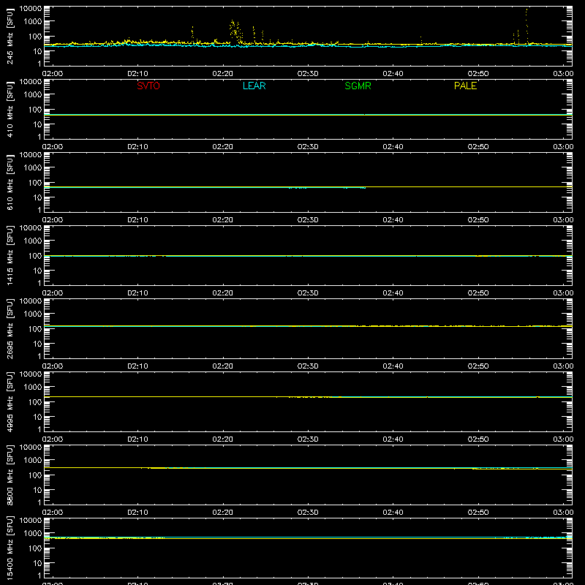This screenshot has width=585, height=585.
Task: Click the yellow PALE station label
Action: [465, 86]
